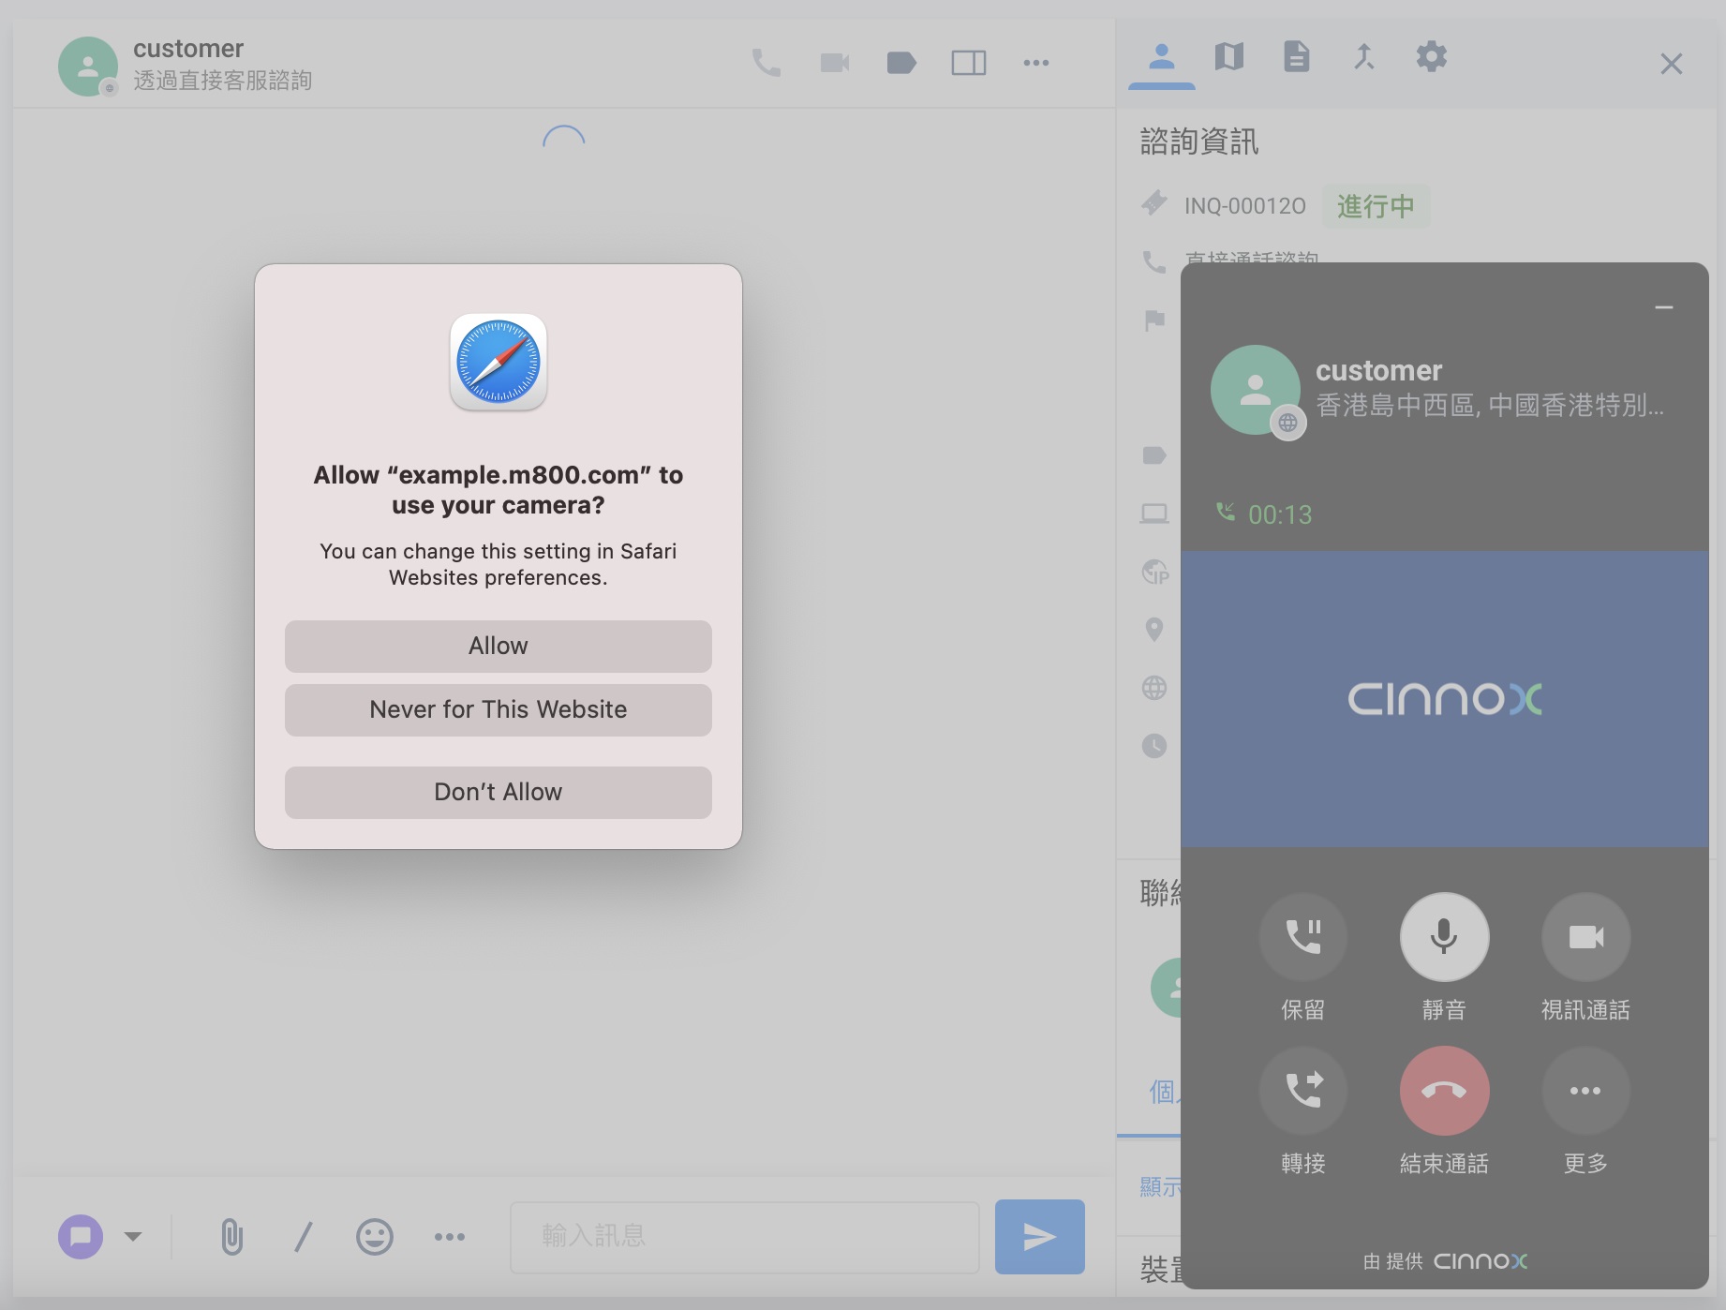
Task: Start an audio call from chat header
Action: tap(766, 63)
